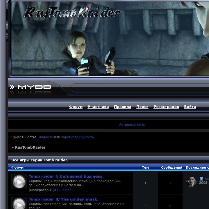Click the Все игры серии Tomb raider category header

click(39, 160)
